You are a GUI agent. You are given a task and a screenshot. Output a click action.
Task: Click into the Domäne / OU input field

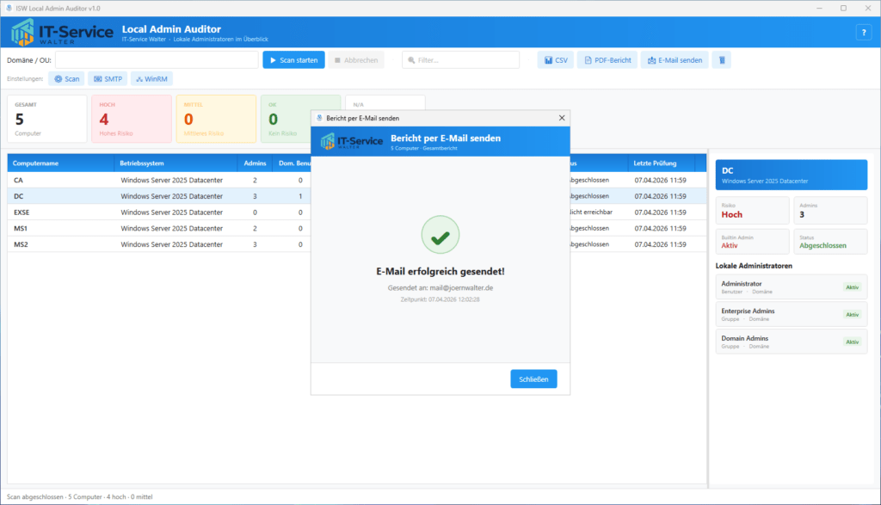pos(155,59)
